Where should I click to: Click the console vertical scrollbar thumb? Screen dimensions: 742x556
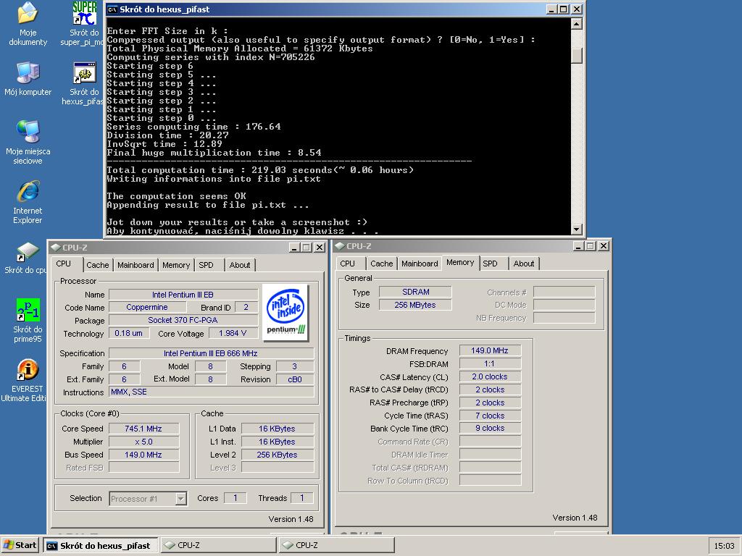point(576,54)
